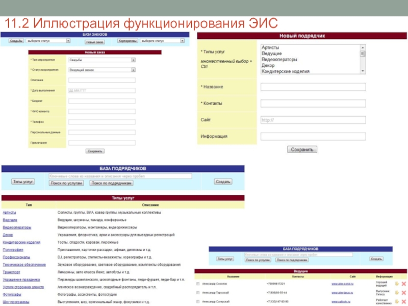Open status dropdown next to Корпоративы button

pos(163,41)
